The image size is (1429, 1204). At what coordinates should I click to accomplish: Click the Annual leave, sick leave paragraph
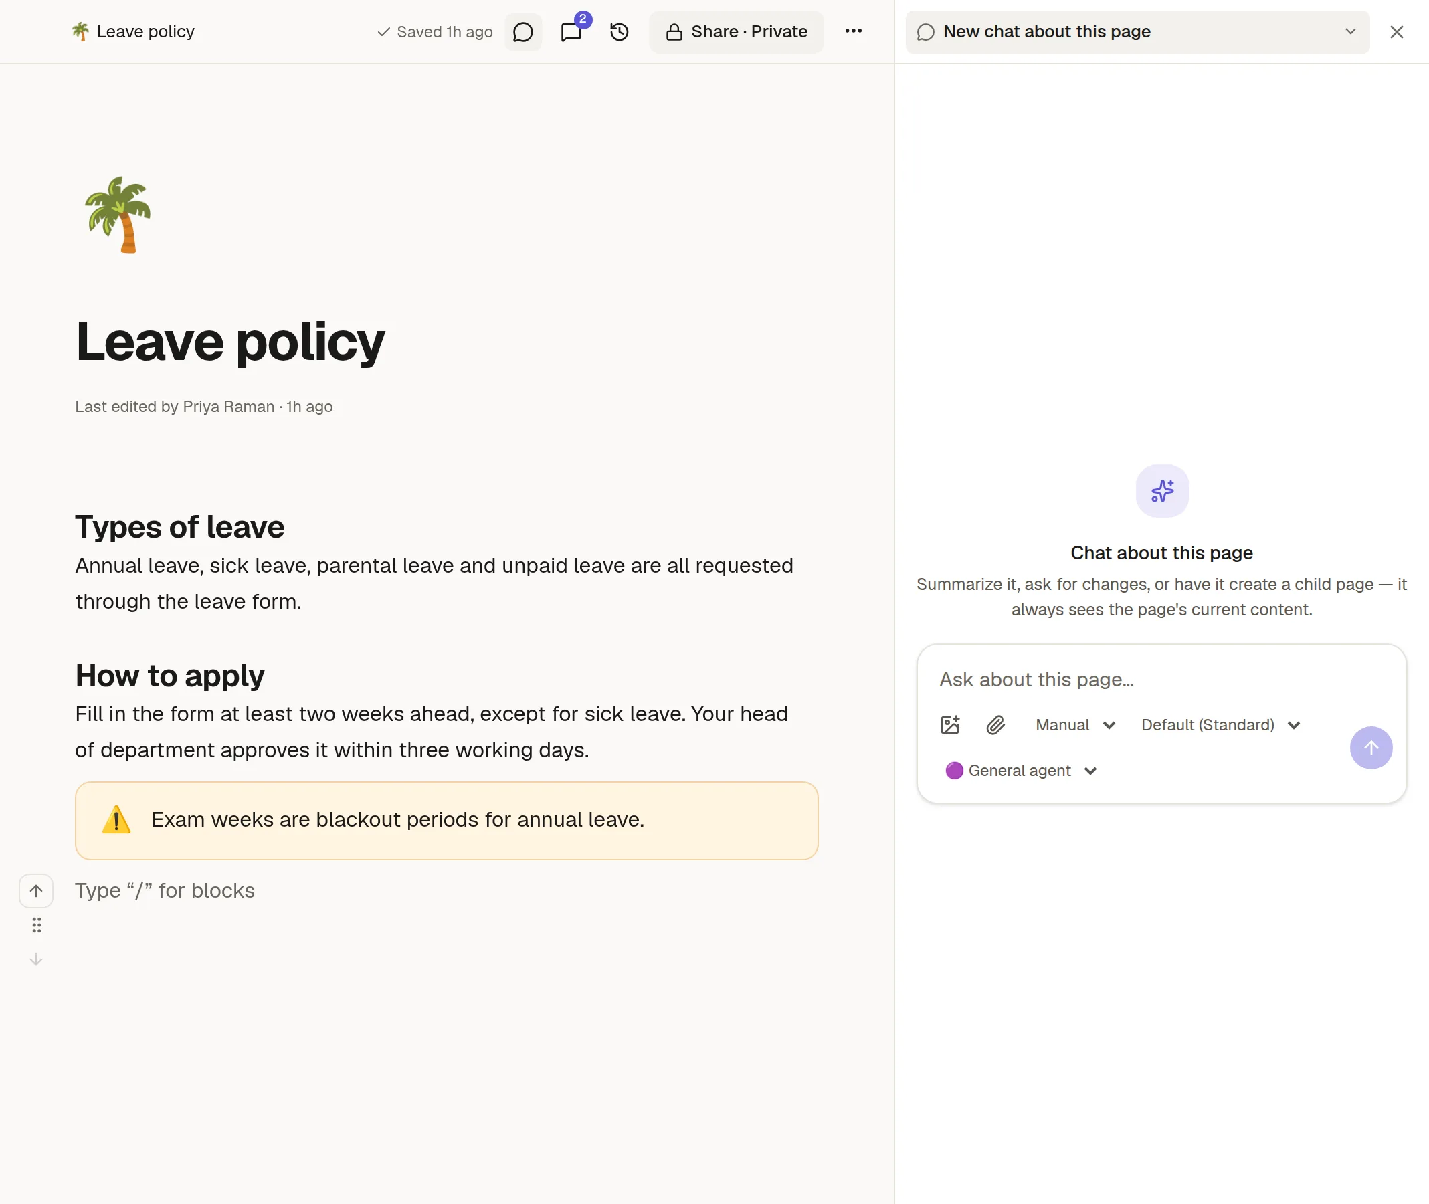pos(434,583)
